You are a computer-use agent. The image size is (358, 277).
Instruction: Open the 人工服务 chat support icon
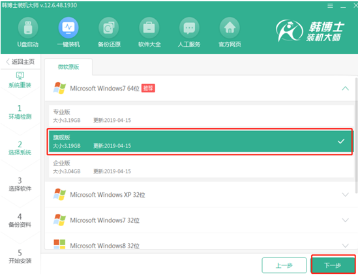coord(189,27)
